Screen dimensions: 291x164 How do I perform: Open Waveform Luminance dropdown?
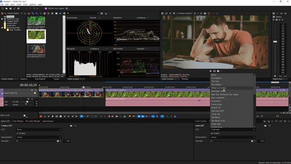point(142,18)
